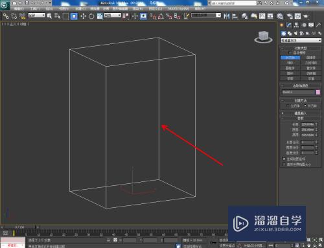
Task: Select the Helpers category icon
Action: (x=308, y=34)
